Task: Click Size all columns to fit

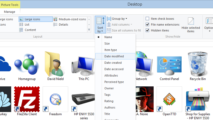Action: (124, 30)
